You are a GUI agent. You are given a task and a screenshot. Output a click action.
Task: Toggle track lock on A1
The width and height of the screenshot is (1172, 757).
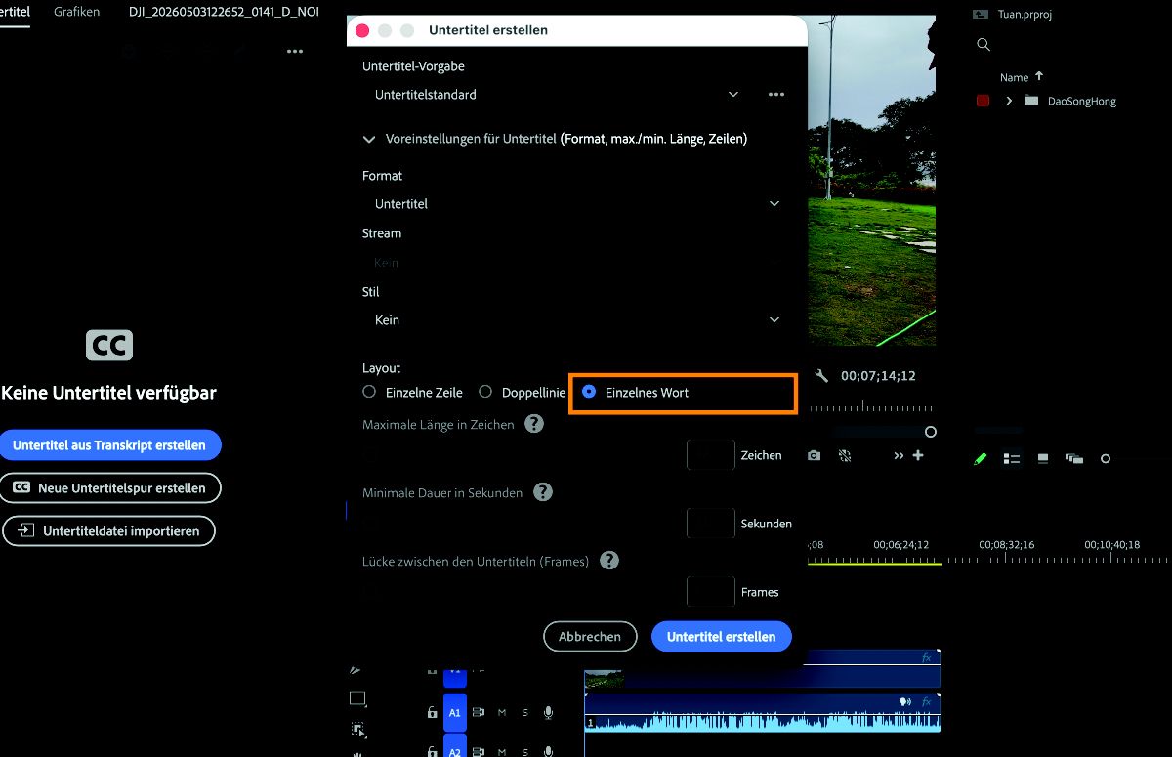[x=432, y=713]
